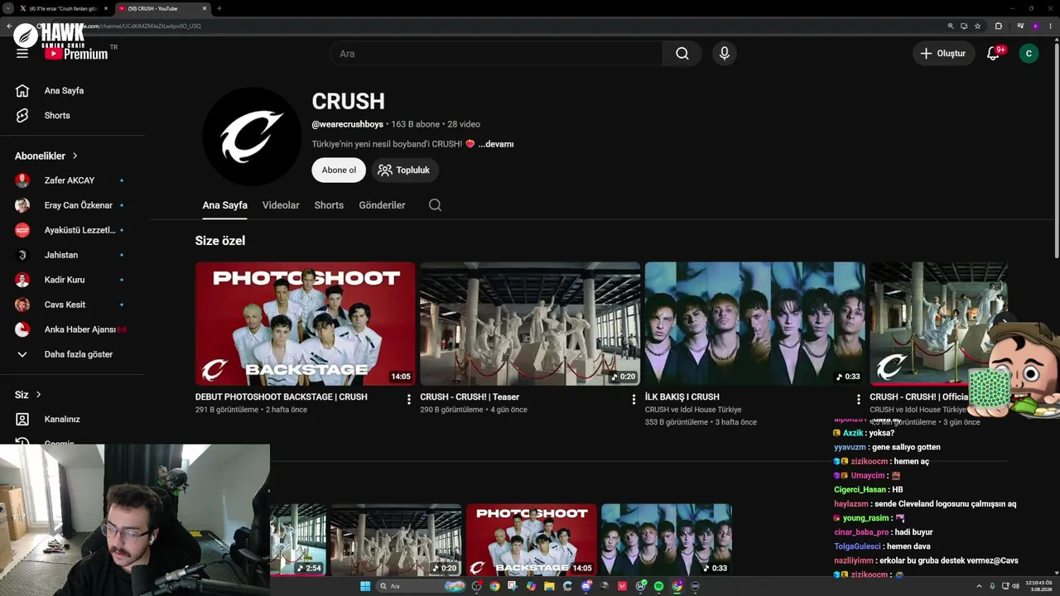The width and height of the screenshot is (1060, 596).
Task: Open Spotify from the taskbar
Action: pos(659,586)
